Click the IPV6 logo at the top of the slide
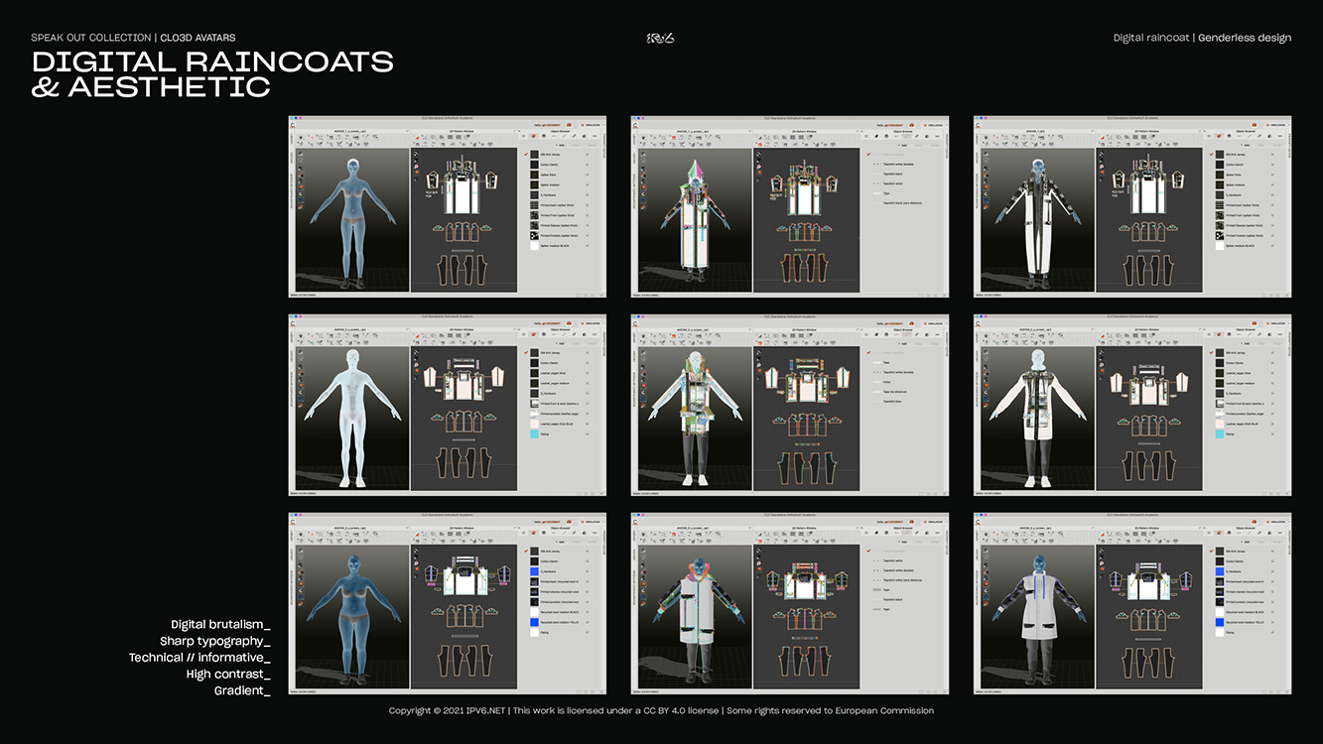 point(660,38)
